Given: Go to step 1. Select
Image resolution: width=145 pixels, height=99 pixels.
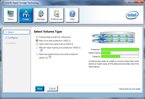Looking at the screenshot, I should [17, 32].
